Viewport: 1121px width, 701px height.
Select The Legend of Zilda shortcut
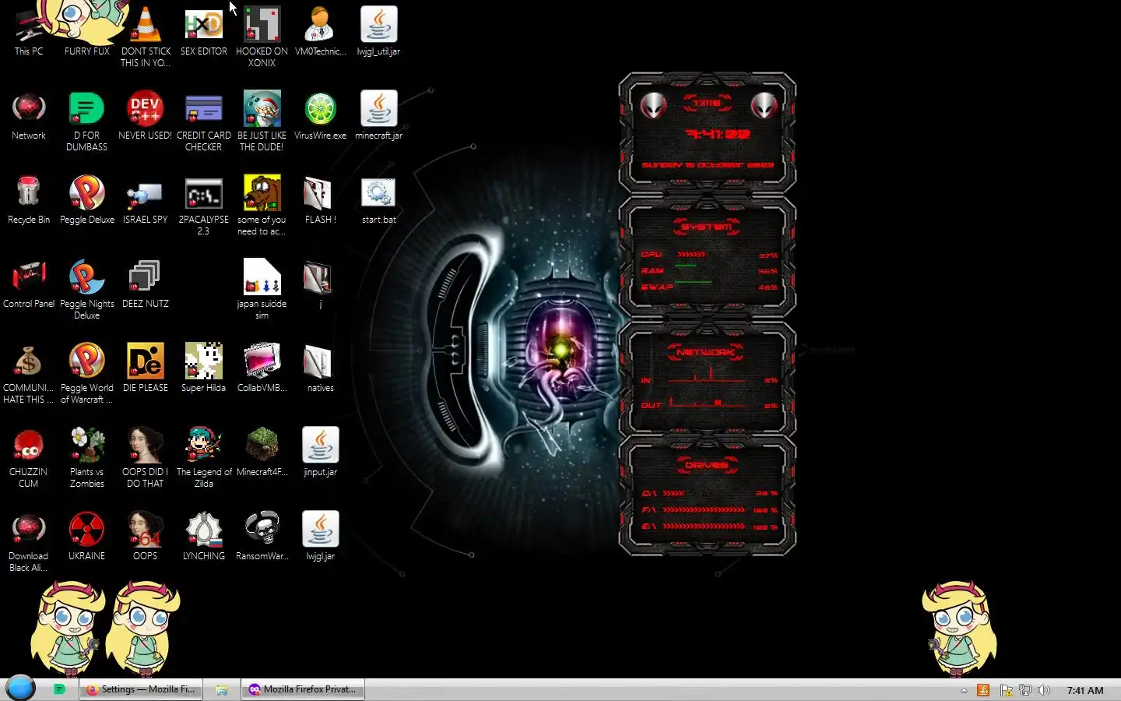coord(204,457)
